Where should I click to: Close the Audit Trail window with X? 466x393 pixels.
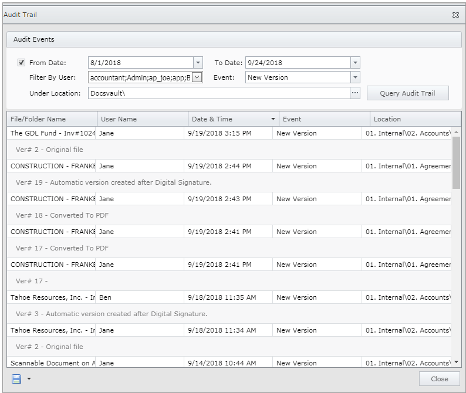(x=455, y=15)
